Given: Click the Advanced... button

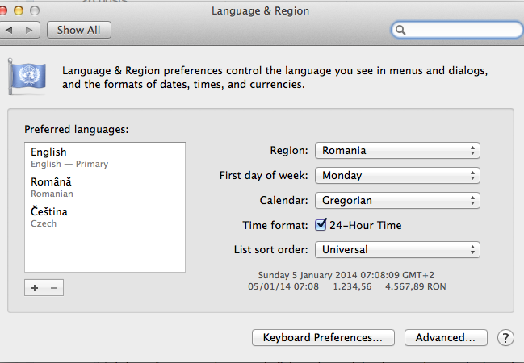Looking at the screenshot, I should pos(446,338).
